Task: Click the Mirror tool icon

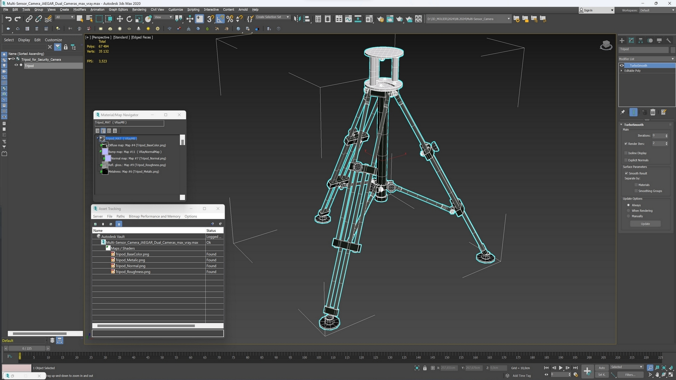Action: (x=297, y=19)
